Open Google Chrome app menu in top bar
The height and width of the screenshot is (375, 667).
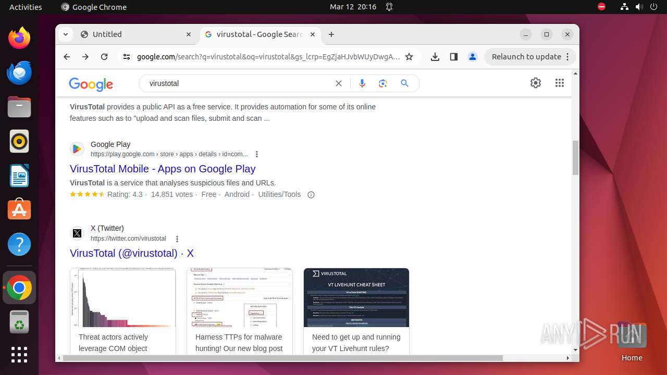tap(94, 7)
